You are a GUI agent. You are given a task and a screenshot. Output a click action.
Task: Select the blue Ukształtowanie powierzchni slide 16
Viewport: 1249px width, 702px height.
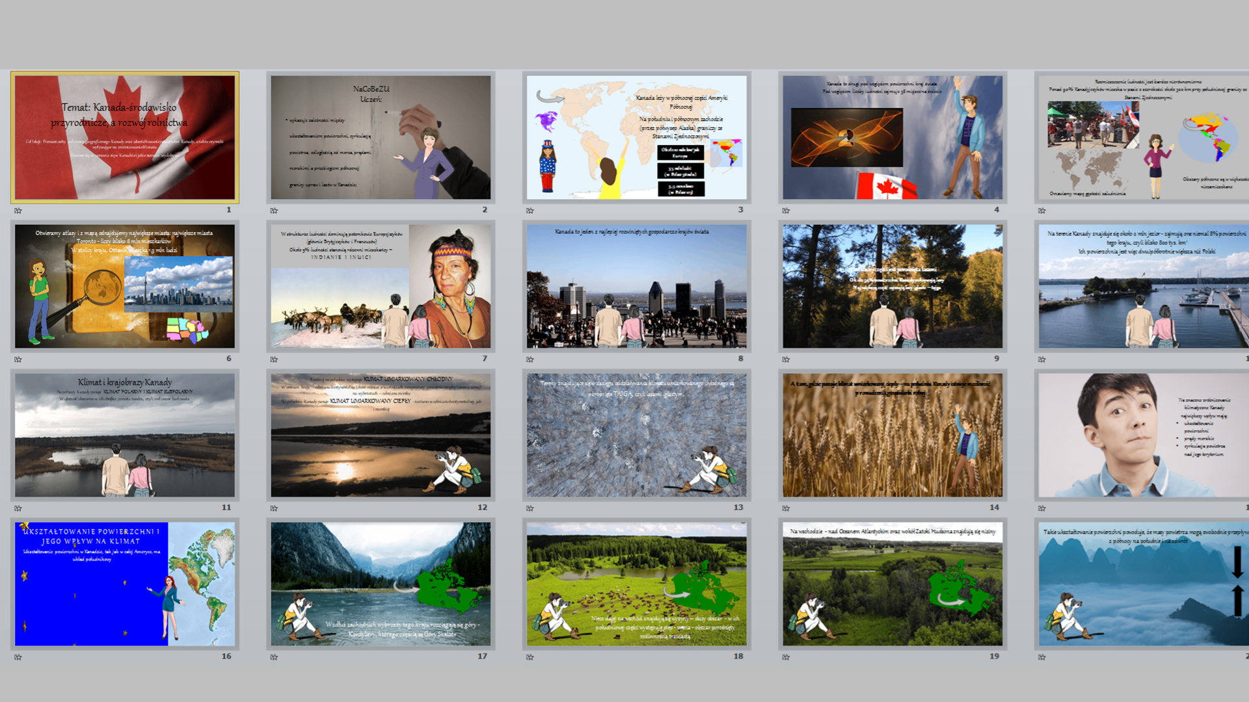point(125,584)
